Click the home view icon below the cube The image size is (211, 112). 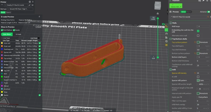click(157, 13)
